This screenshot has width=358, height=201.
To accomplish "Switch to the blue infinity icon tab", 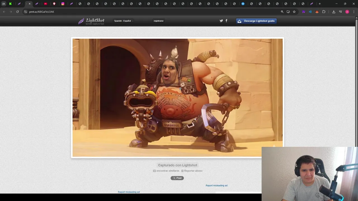I will 243,4.
